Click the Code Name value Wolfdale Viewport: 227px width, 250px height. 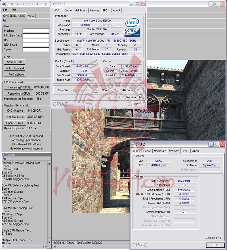coord(85,25)
